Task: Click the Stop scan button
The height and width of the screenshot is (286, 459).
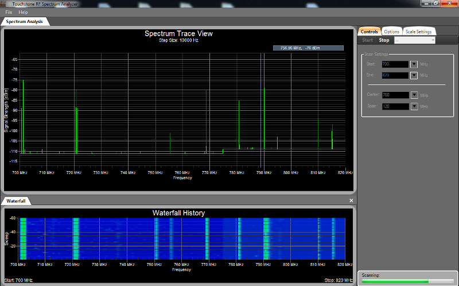Action: (384, 40)
